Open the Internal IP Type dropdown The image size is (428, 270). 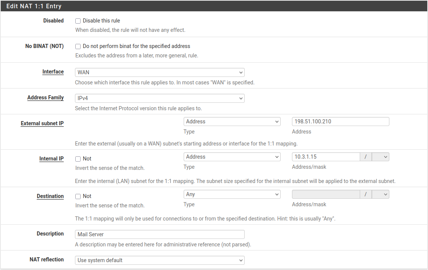click(x=232, y=157)
